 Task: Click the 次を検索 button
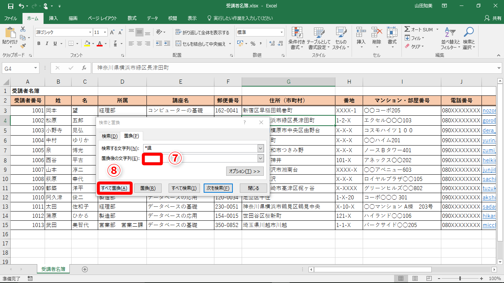coord(218,188)
